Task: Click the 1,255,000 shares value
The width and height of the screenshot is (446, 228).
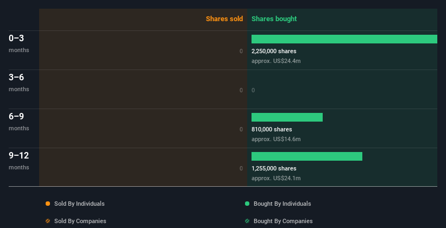Action: coord(274,168)
